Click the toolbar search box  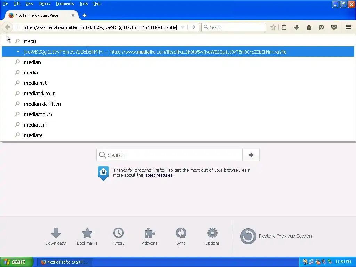pyautogui.click(x=234, y=27)
